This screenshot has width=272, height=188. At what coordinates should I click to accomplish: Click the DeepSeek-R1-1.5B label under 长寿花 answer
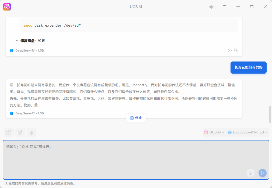30,113
